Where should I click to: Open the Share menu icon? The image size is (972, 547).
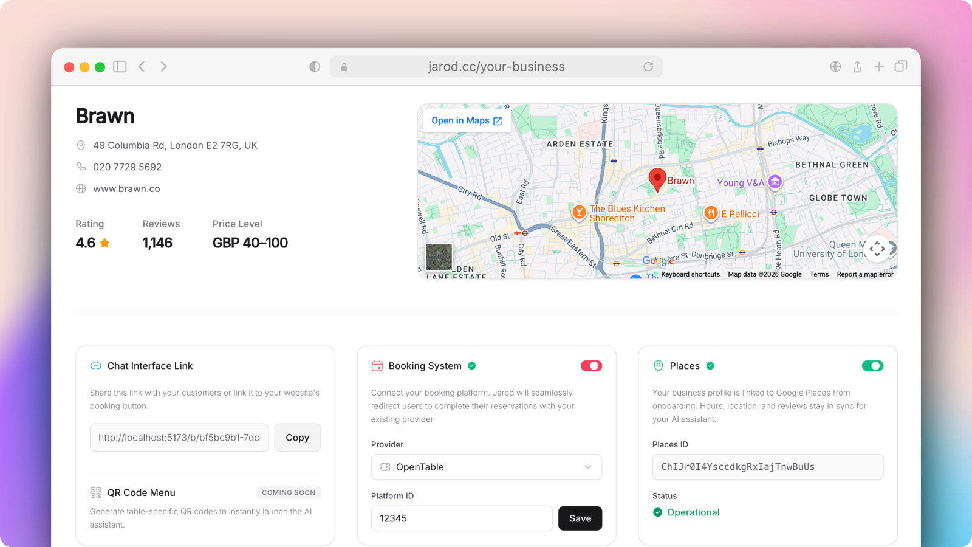(x=857, y=66)
